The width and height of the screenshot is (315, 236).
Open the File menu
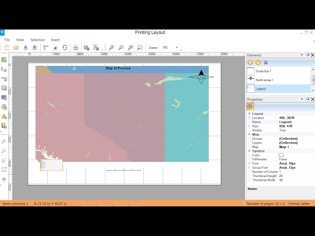click(7, 40)
